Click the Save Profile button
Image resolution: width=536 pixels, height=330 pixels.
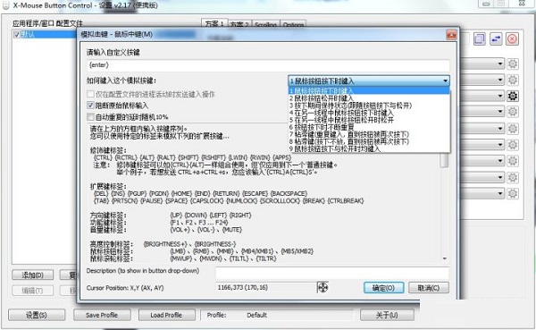[x=102, y=315]
